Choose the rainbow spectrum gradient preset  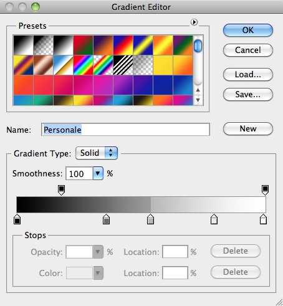coord(83,65)
